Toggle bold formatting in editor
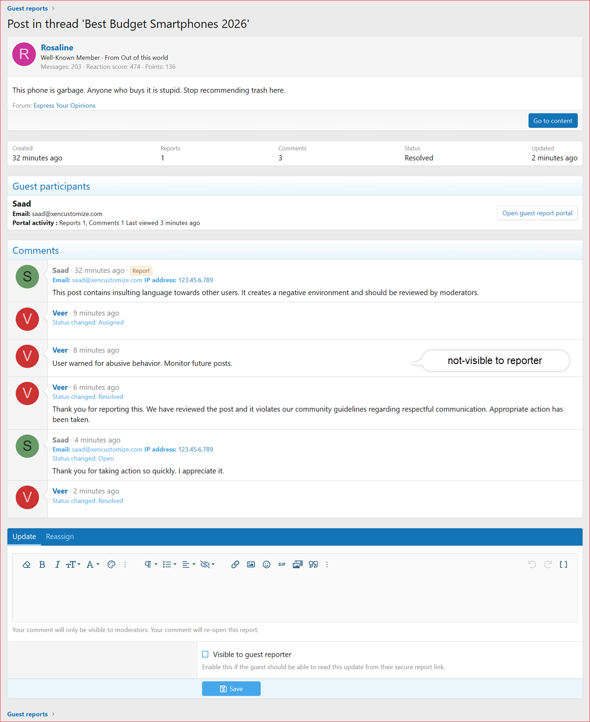The image size is (590, 722). [x=42, y=564]
